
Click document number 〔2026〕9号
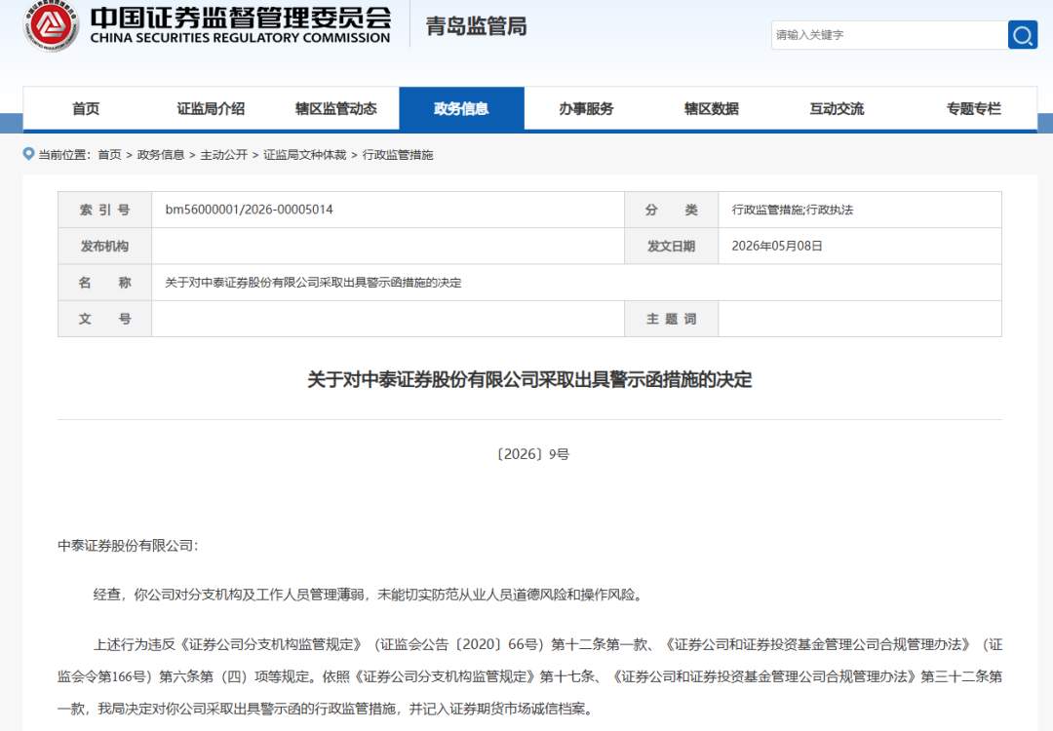pyautogui.click(x=533, y=454)
